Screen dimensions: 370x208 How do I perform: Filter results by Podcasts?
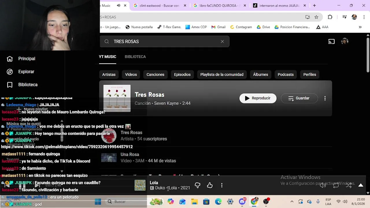tap(286, 75)
